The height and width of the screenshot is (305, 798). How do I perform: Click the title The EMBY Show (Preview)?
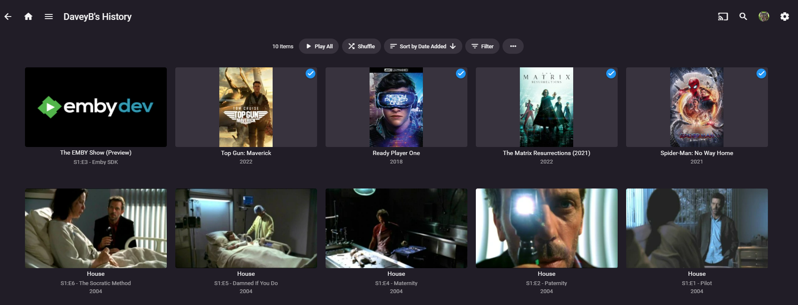click(96, 152)
